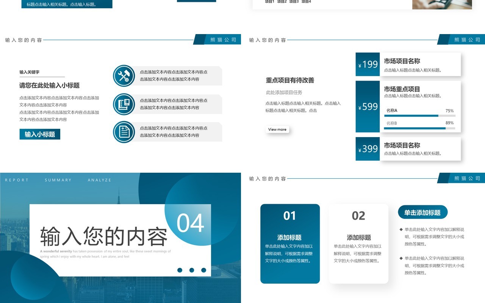Click the 名称A label

coord(392,111)
